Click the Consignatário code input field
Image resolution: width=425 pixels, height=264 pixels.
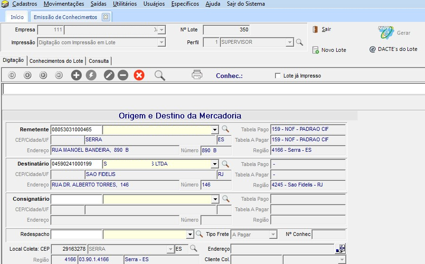pyautogui.click(x=76, y=199)
